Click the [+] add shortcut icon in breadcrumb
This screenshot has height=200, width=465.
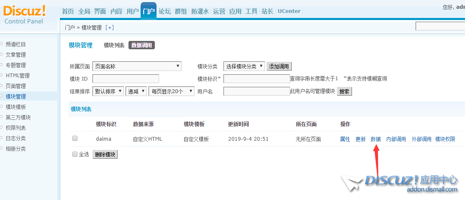pos(109,28)
